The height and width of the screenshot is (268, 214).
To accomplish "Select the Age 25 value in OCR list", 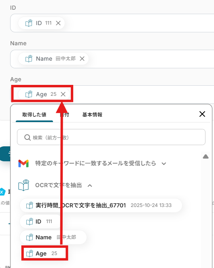I will click(x=44, y=253).
